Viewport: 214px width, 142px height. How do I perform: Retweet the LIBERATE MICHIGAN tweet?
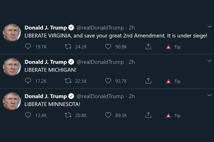[68, 81]
